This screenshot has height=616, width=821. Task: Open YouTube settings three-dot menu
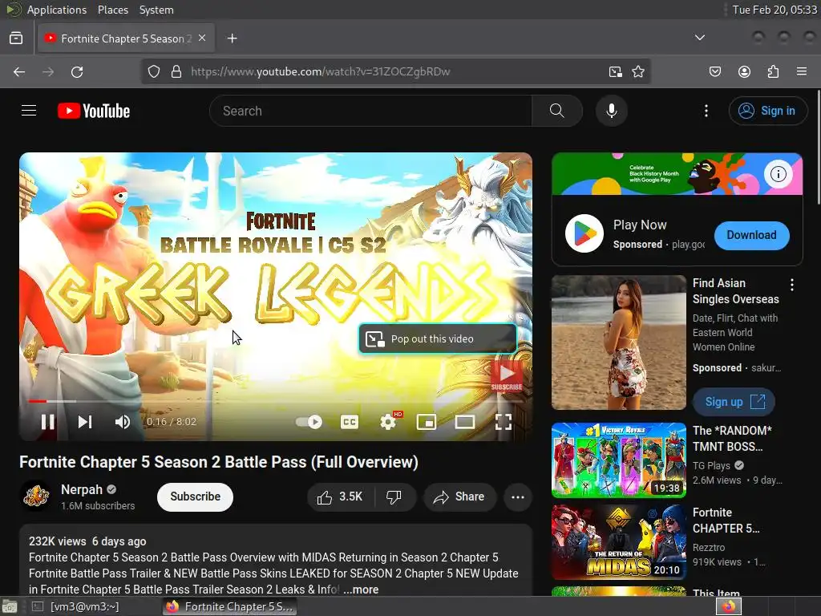[706, 111]
